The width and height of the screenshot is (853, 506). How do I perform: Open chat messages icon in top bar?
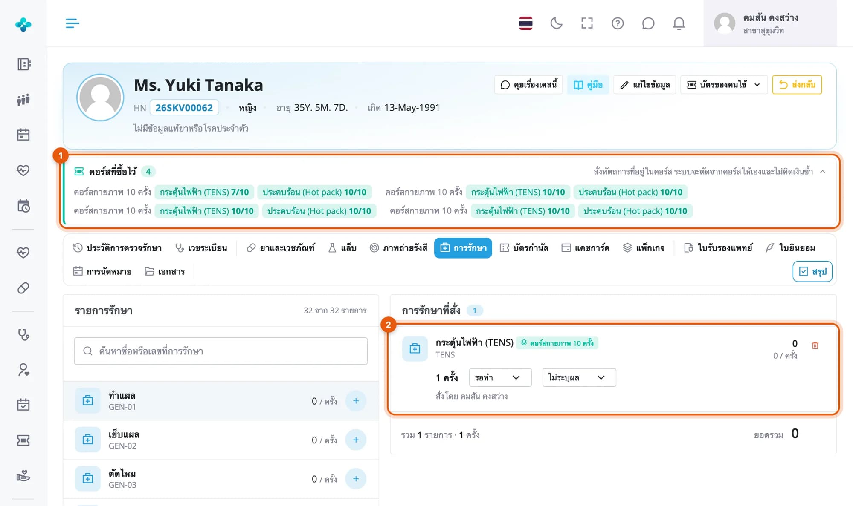coord(648,23)
